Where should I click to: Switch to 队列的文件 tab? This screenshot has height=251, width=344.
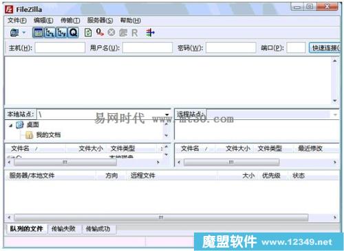tap(26, 228)
